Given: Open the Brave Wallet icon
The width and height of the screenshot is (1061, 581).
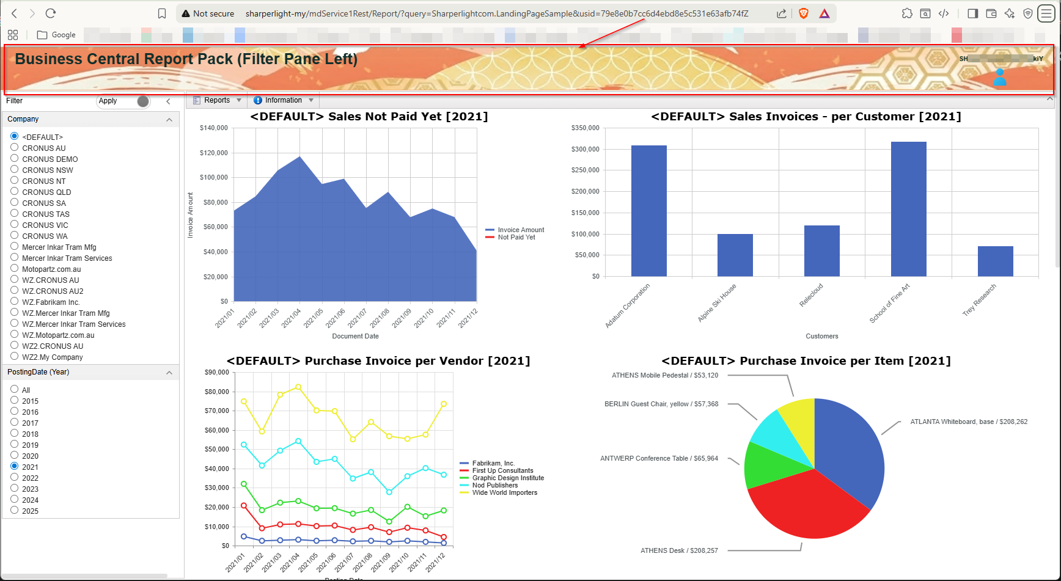Looking at the screenshot, I should point(991,13).
